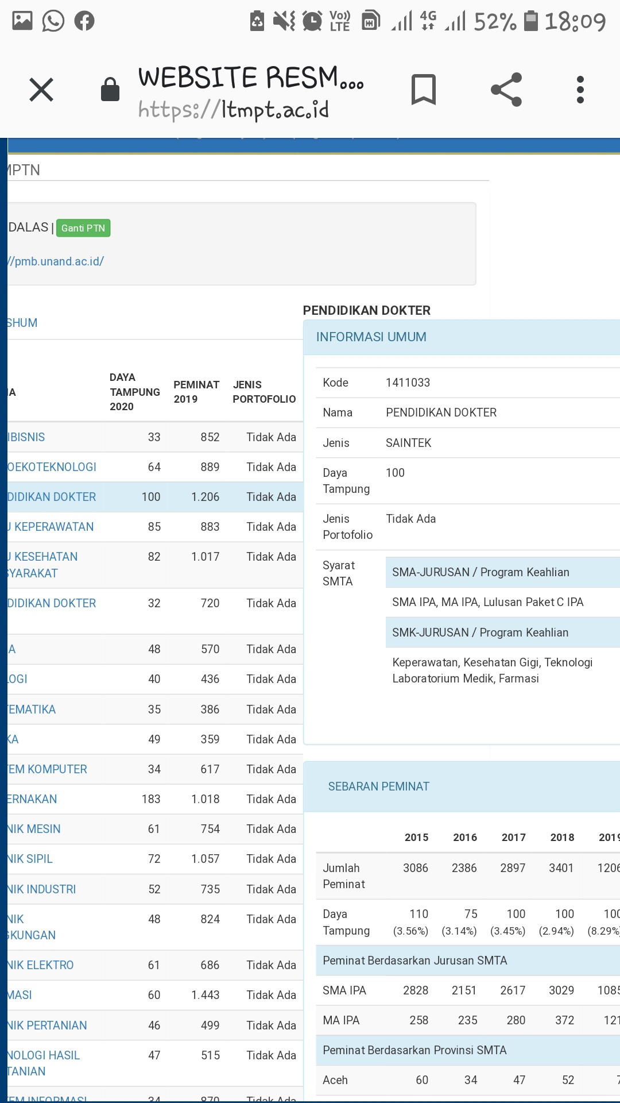Image resolution: width=620 pixels, height=1103 pixels.
Task: Open the NOLOGI HASIL TANIAN link
Action: click(44, 1063)
